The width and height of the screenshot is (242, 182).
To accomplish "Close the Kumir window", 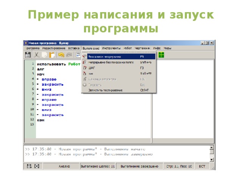I will [x=212, y=43].
